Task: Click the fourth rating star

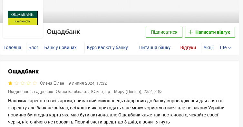Action: [29, 83]
